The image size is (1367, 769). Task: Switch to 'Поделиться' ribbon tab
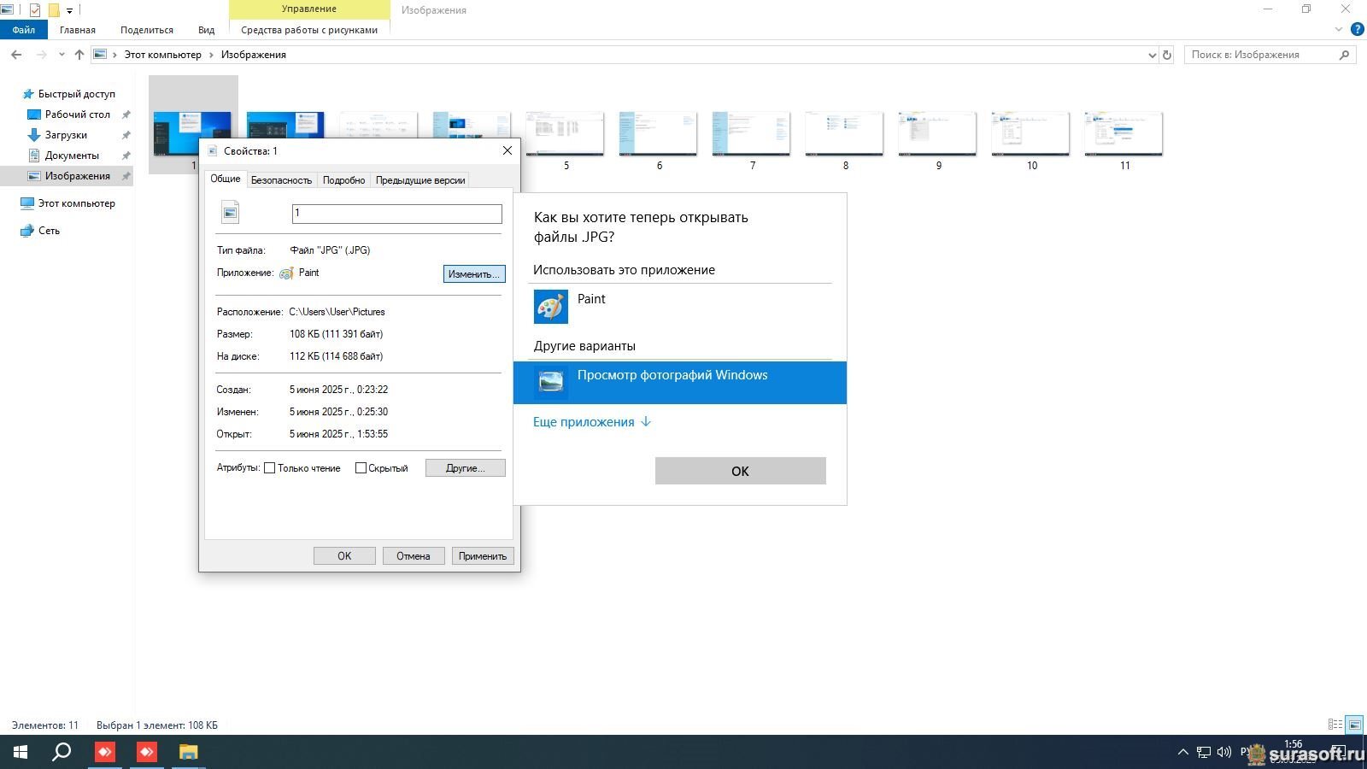(x=147, y=30)
